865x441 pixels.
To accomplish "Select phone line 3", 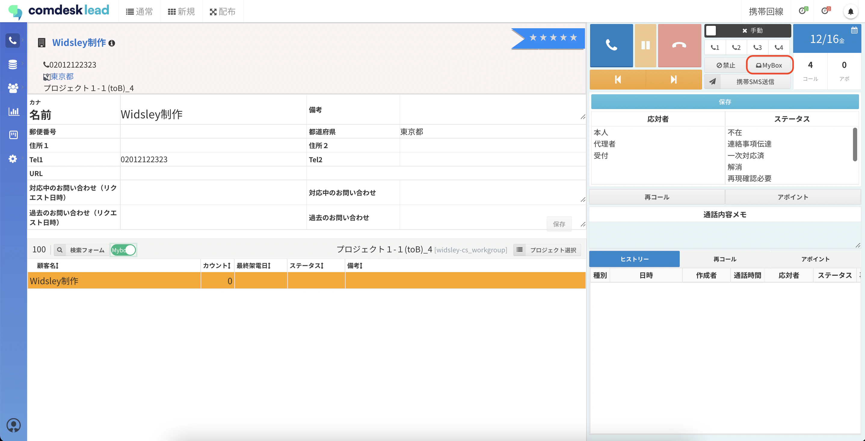I will [x=757, y=48].
